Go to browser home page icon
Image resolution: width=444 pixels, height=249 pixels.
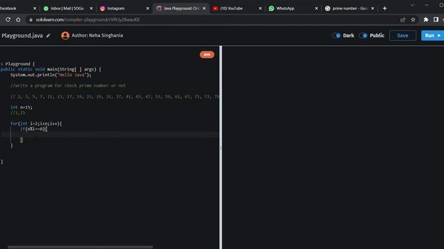point(18,19)
